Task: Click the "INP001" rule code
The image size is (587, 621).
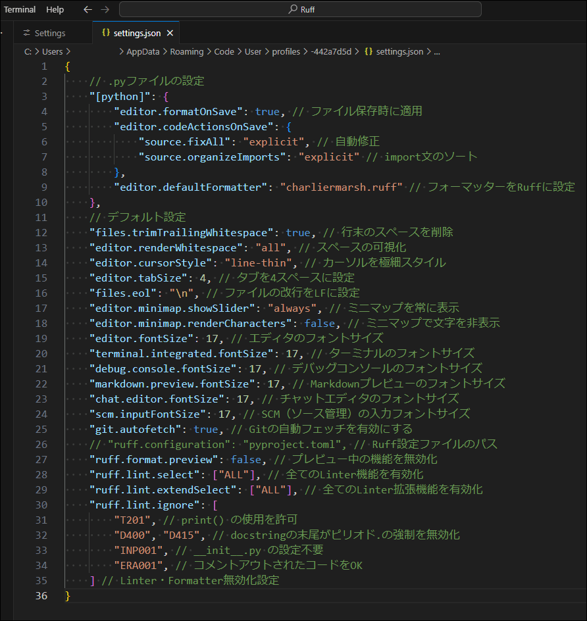Action: click(x=138, y=551)
